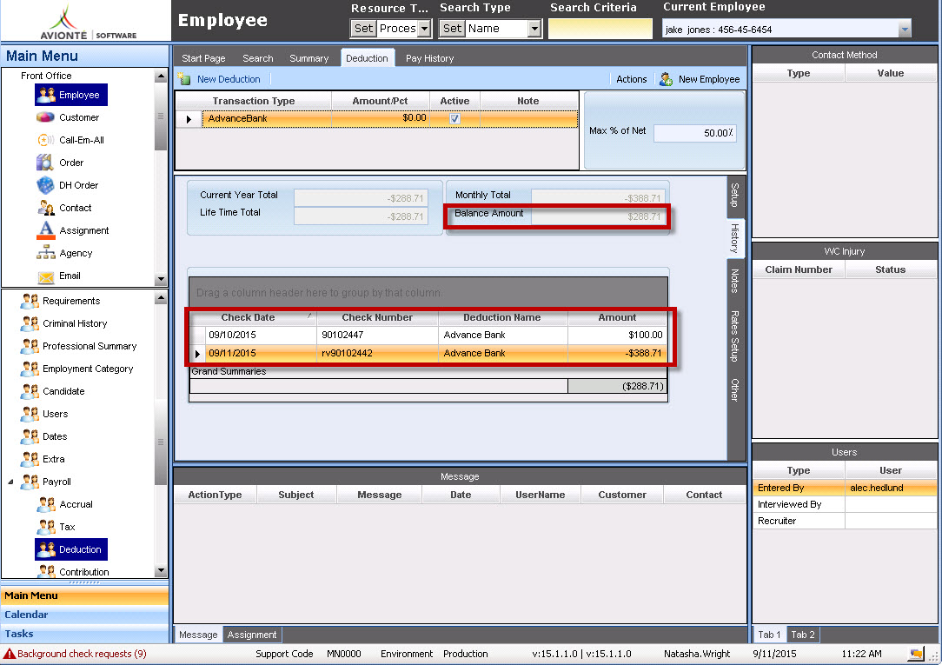
Task: Open the Other vertical tab
Action: [735, 389]
